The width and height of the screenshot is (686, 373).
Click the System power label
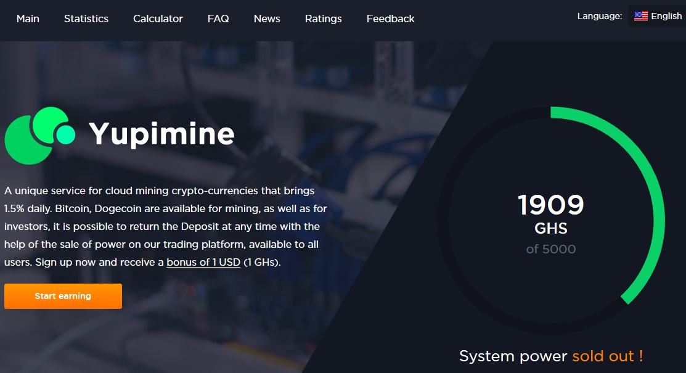(512, 356)
